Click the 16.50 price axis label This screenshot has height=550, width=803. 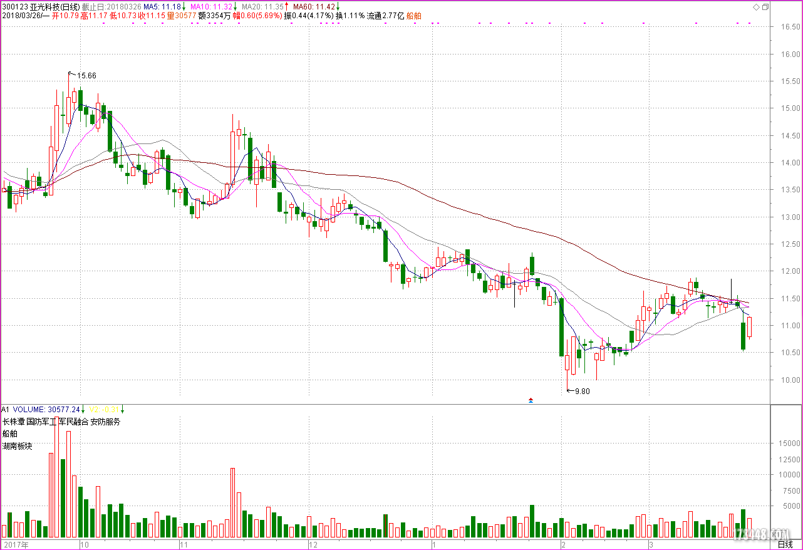(790, 27)
